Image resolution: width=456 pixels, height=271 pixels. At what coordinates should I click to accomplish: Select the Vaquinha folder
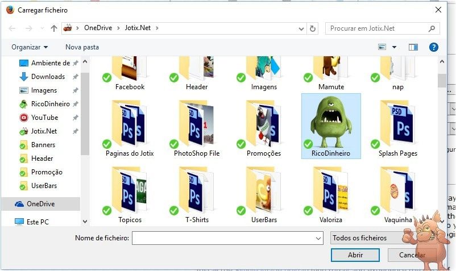397,195
